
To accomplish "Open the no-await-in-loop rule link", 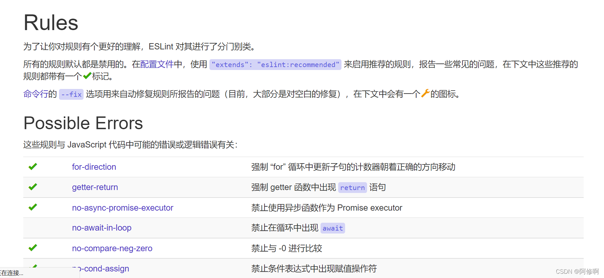I will point(102,228).
